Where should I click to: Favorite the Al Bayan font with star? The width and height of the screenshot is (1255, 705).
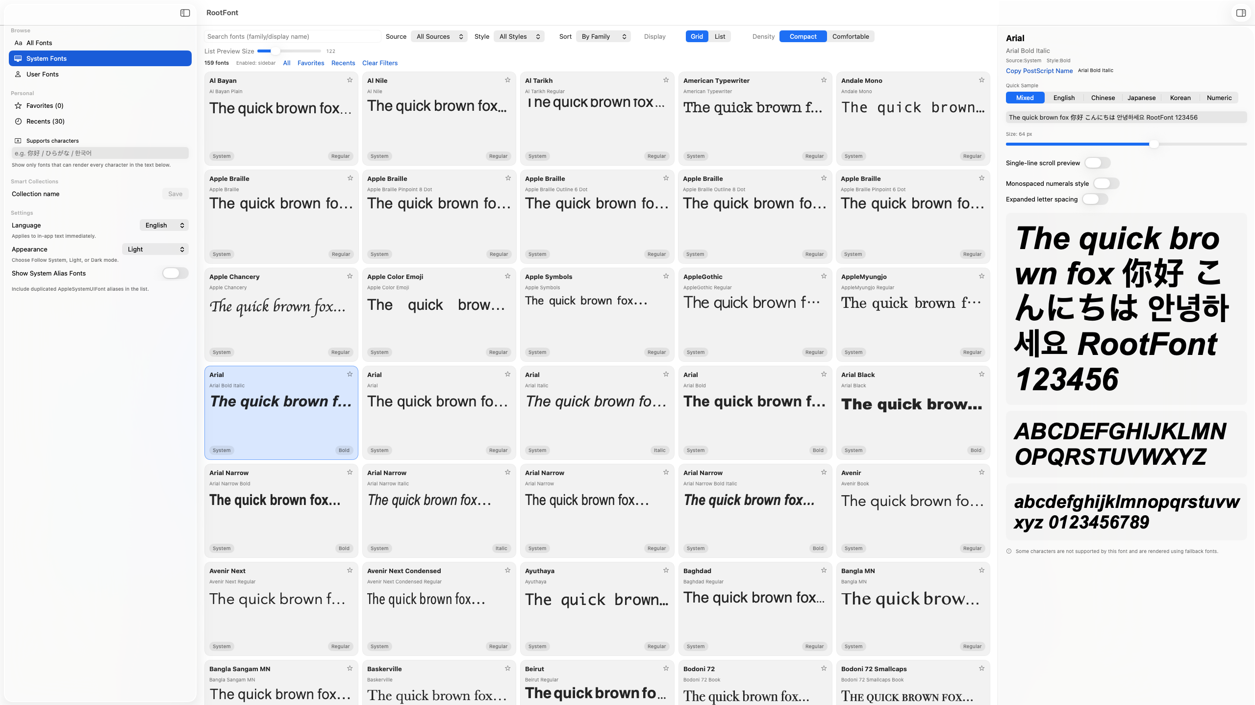pos(350,80)
